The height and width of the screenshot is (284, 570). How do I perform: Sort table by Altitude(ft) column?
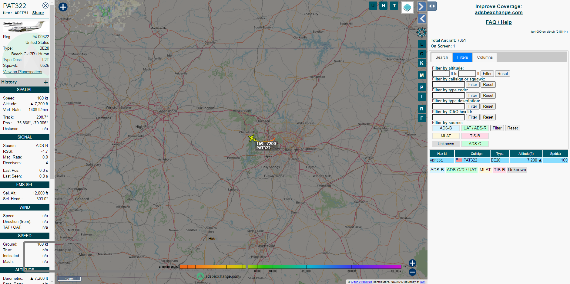click(x=526, y=154)
